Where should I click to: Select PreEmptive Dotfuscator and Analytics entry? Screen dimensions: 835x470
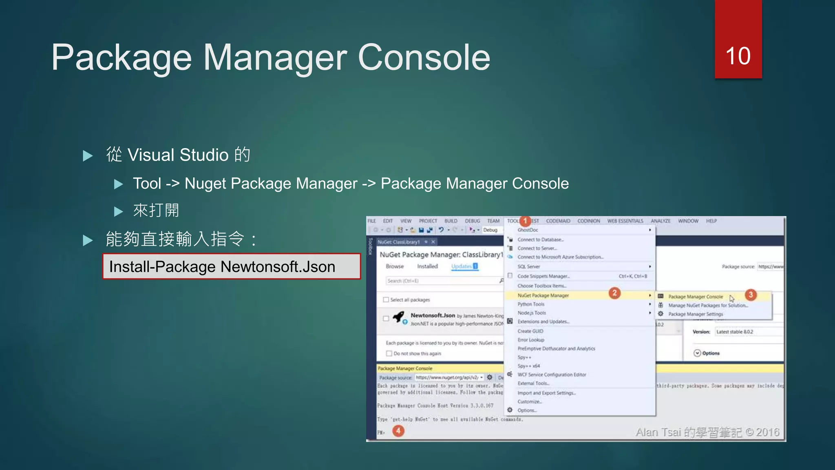point(580,348)
